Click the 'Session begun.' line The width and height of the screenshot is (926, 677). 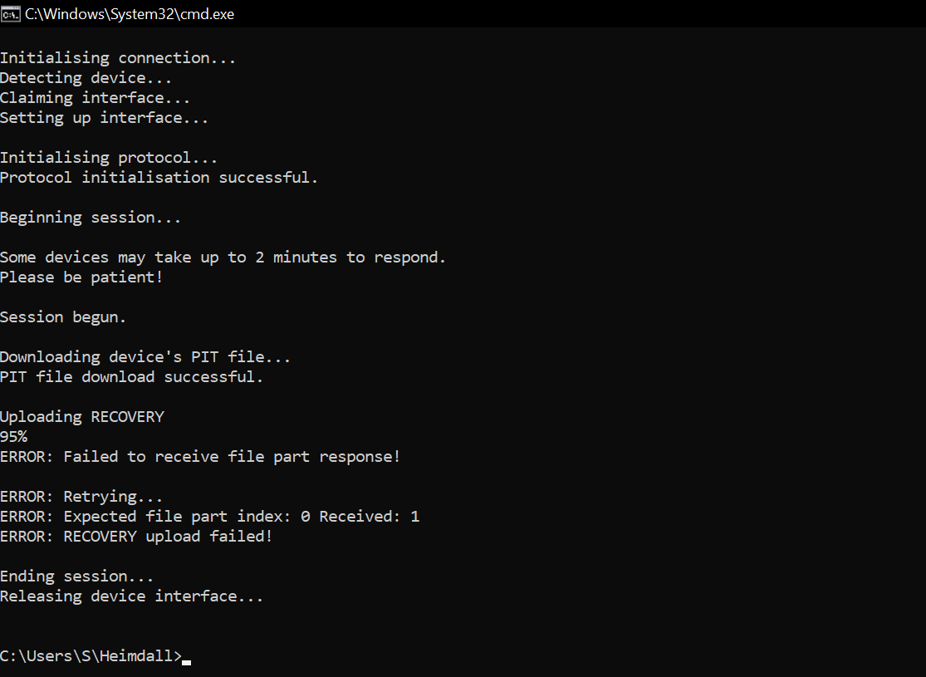pos(63,317)
